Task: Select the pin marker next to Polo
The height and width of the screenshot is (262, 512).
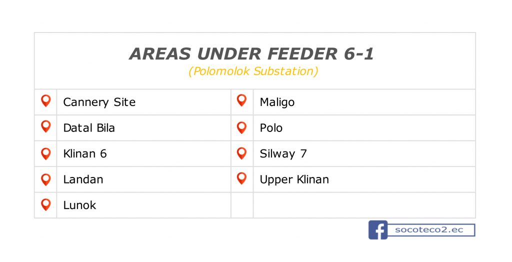Action: [x=241, y=127]
